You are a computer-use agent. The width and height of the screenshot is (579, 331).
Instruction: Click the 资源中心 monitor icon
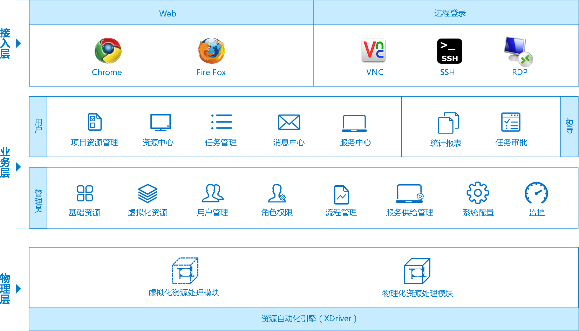coord(161,122)
